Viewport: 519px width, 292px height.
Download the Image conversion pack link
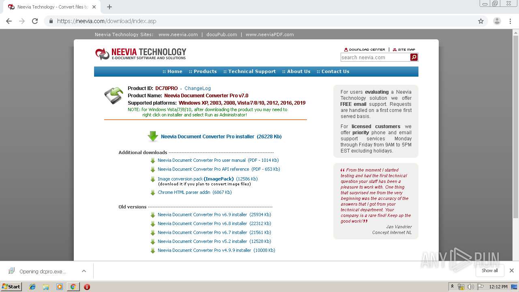pyautogui.click(x=208, y=179)
